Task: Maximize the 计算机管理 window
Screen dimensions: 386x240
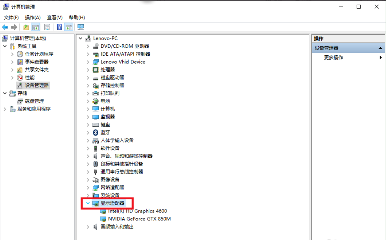Action: click(x=359, y=7)
